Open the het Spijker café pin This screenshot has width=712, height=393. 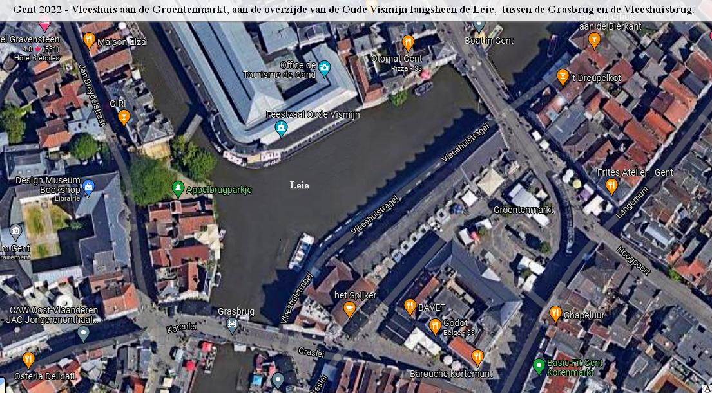pyautogui.click(x=349, y=309)
